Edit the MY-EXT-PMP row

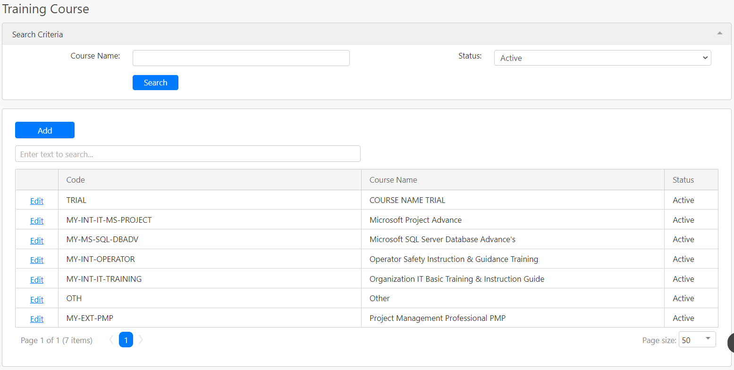click(37, 319)
